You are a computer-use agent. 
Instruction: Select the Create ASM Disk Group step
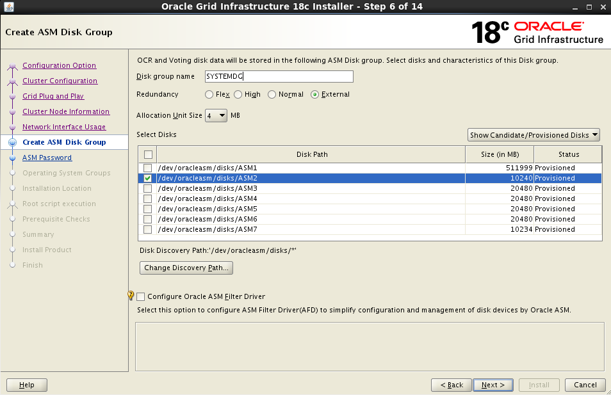64,142
